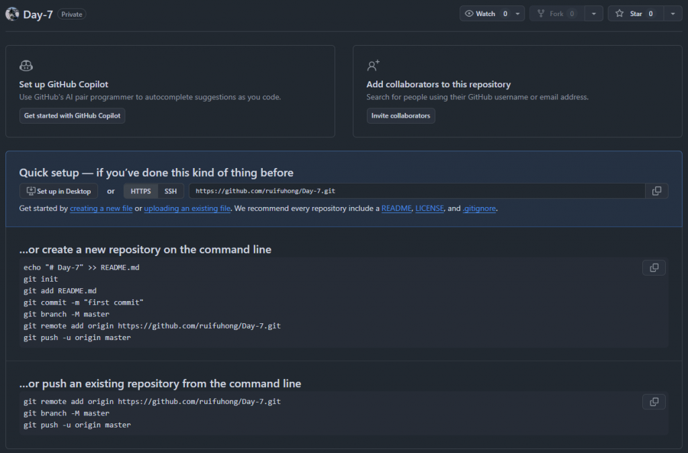Viewport: 688px width, 453px height.
Task: Click the Set up in Desktop button
Action: click(58, 191)
